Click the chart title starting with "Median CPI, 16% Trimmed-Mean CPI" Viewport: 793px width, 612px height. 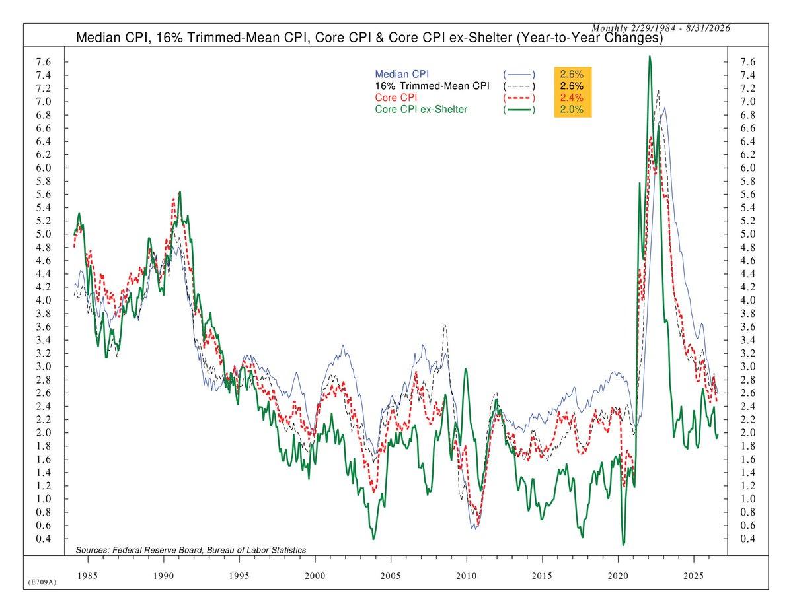pos(369,38)
